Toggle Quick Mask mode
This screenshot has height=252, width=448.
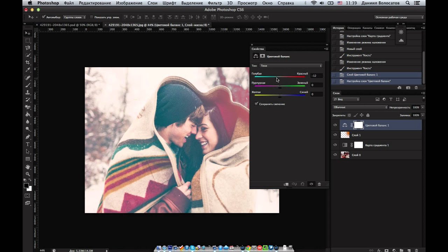pos(28,196)
